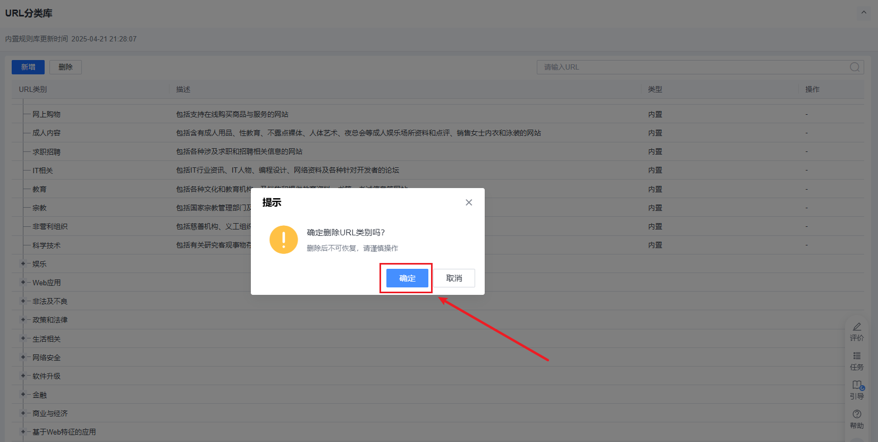Select the 非营利组织 row
Viewport: 878px width, 442px height.
click(438, 226)
